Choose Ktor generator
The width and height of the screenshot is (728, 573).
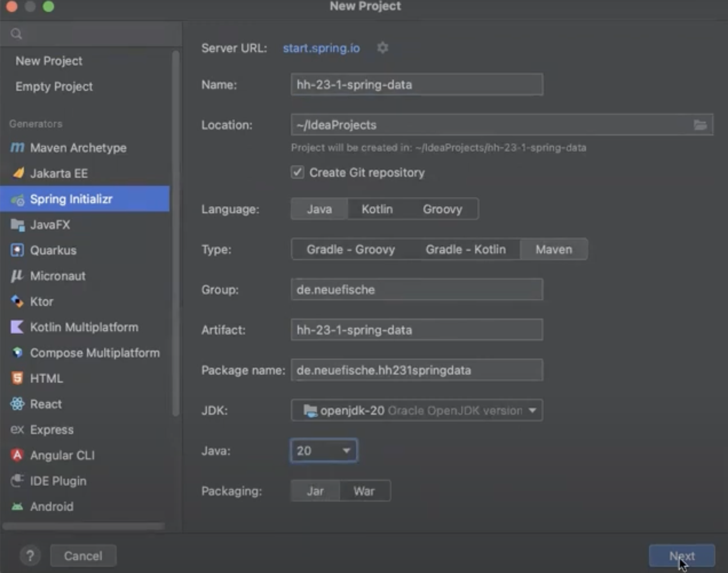(x=85, y=302)
